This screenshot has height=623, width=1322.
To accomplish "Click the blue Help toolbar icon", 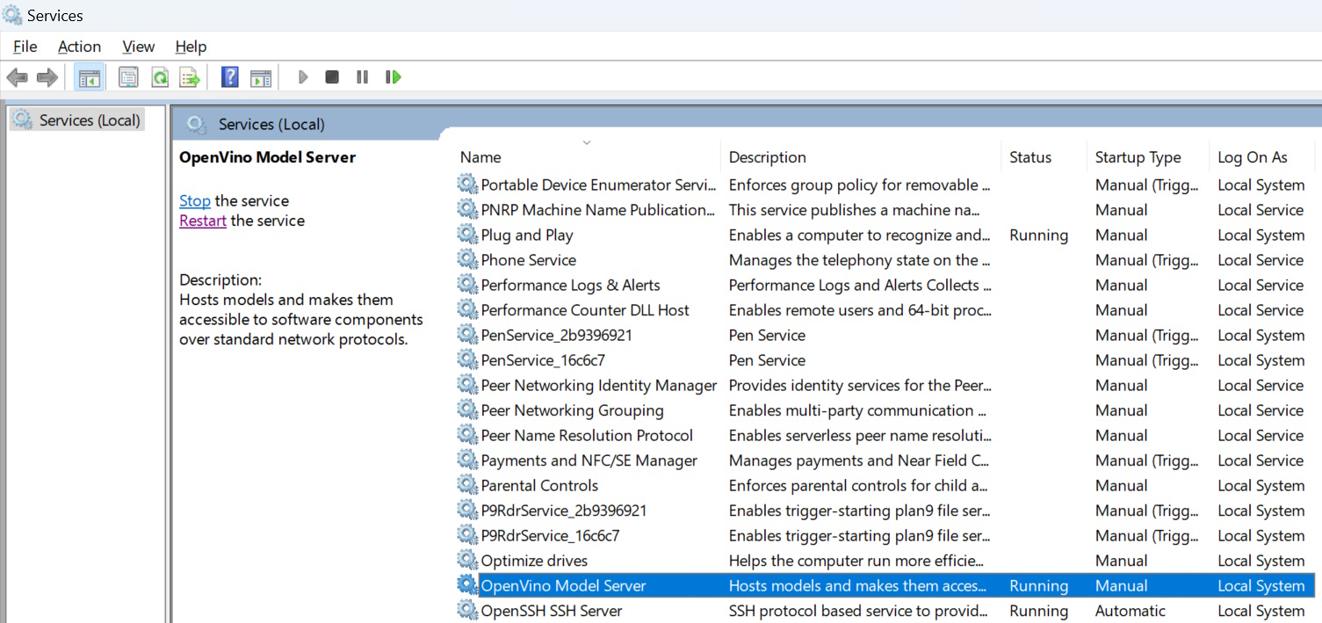I will [230, 77].
